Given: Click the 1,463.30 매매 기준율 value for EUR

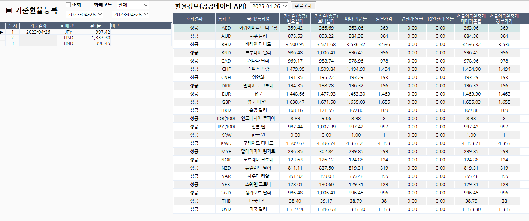Looking at the screenshot, I should [355, 94].
